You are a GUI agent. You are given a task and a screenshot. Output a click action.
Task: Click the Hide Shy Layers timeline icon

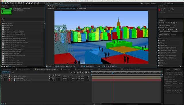tap(78, 72)
